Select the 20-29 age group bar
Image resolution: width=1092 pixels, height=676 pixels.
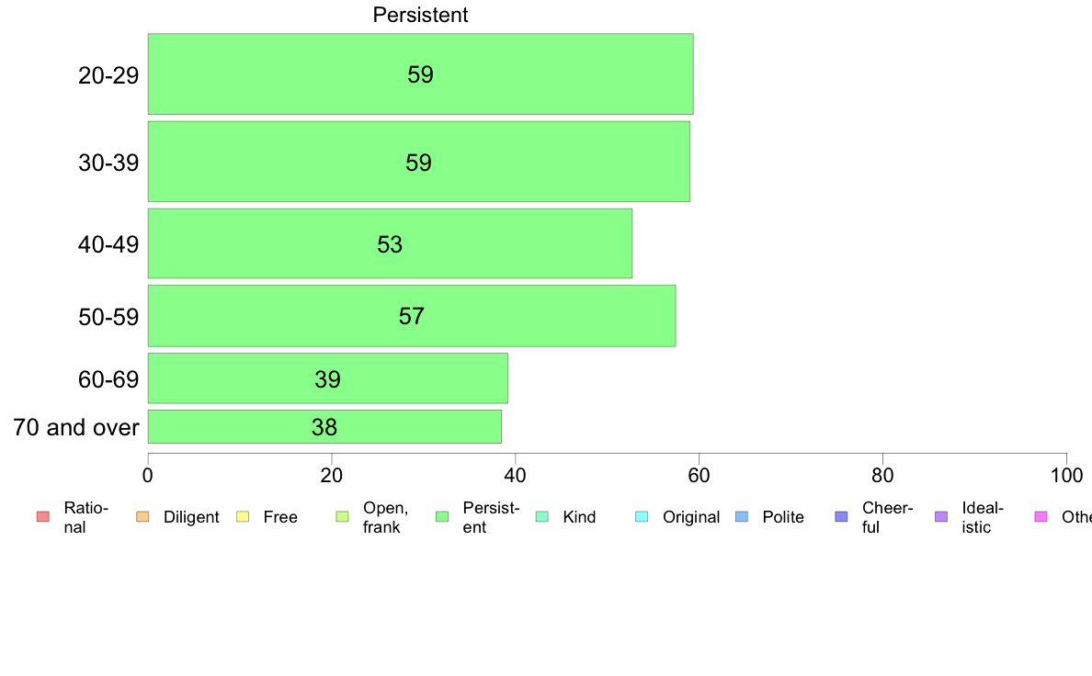pyautogui.click(x=421, y=73)
